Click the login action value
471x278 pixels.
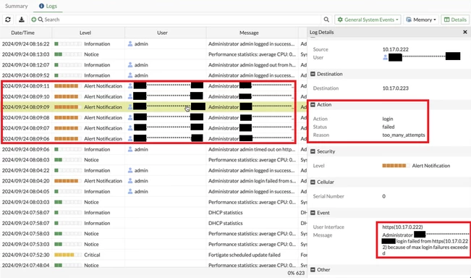[x=388, y=119]
